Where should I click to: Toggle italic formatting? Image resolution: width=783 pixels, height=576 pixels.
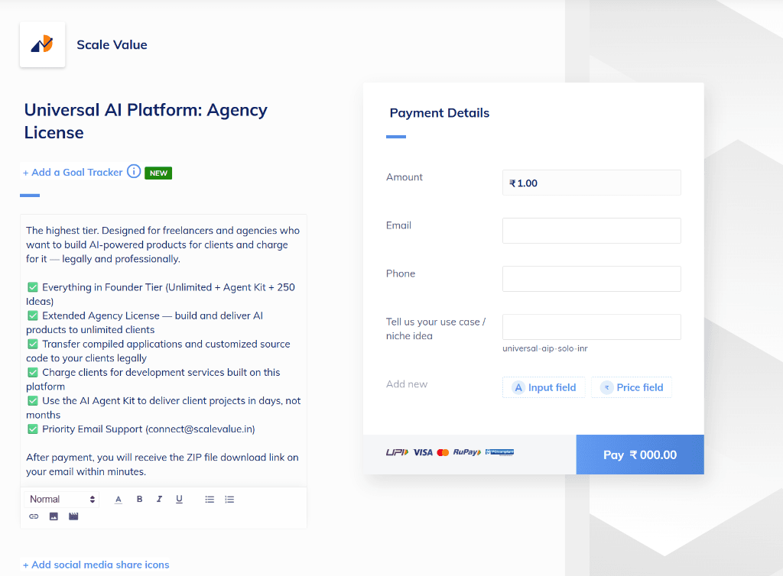[159, 499]
